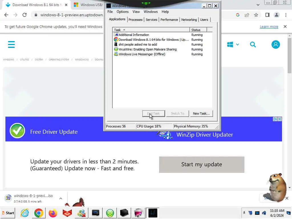Image resolution: width=292 pixels, height=219 pixels.
Task: Dismiss the Chrome update infobar
Action: tap(285, 27)
